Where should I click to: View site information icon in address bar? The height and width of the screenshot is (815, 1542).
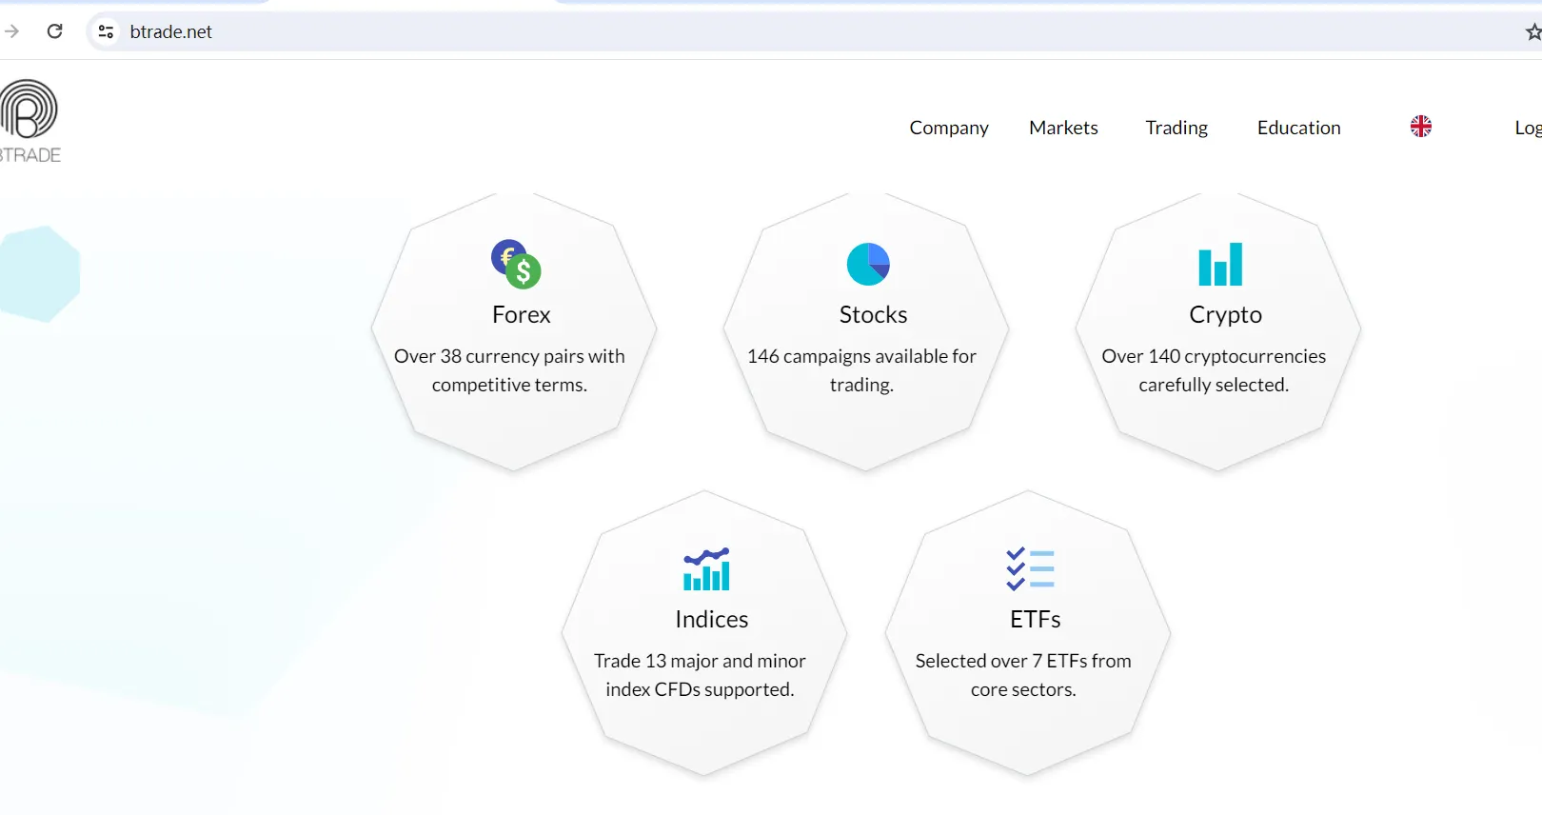[106, 31]
